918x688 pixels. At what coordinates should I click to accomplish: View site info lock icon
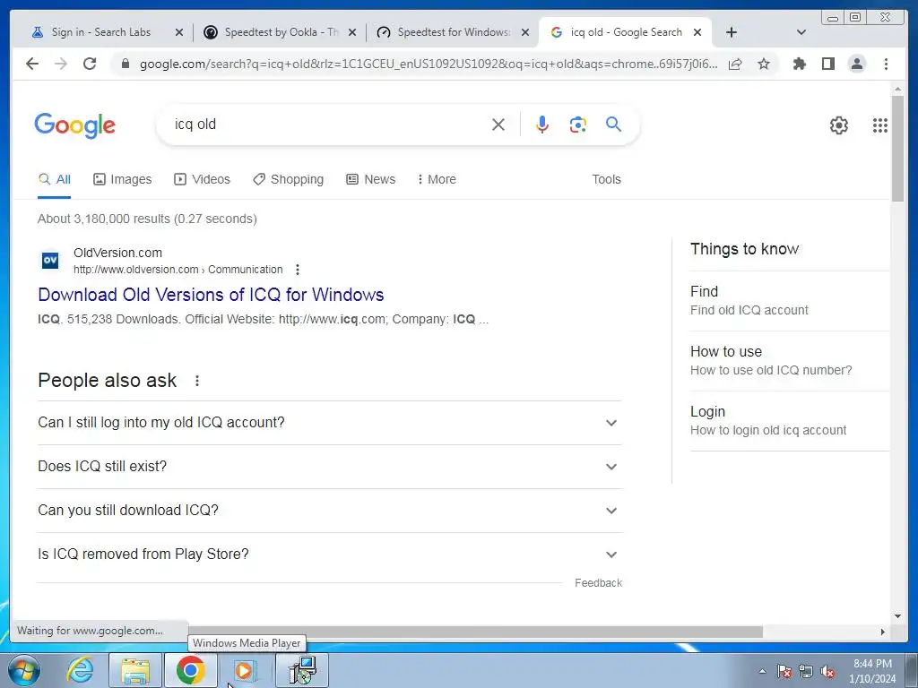[x=125, y=64]
